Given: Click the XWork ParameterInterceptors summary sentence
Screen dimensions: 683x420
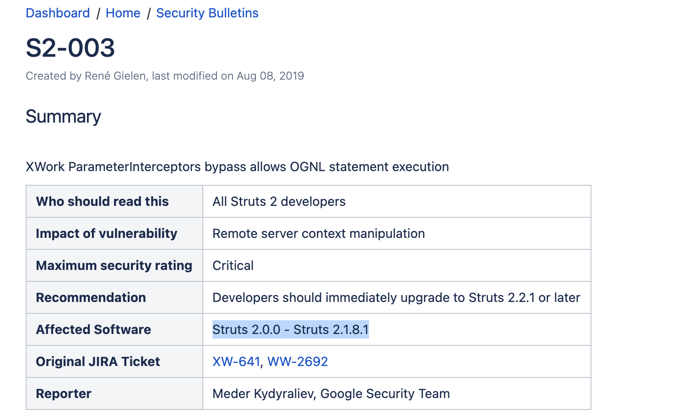Looking at the screenshot, I should (237, 167).
